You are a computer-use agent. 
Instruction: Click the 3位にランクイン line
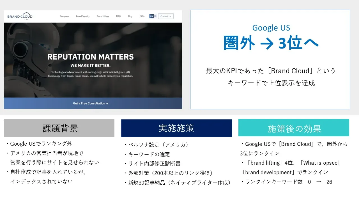260,153
